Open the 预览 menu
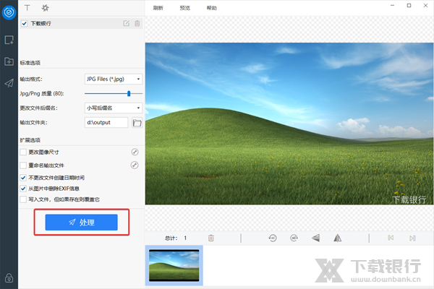This screenshot has height=289, width=434. pos(185,8)
